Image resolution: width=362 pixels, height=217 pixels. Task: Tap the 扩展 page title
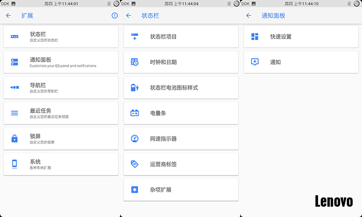(27, 15)
